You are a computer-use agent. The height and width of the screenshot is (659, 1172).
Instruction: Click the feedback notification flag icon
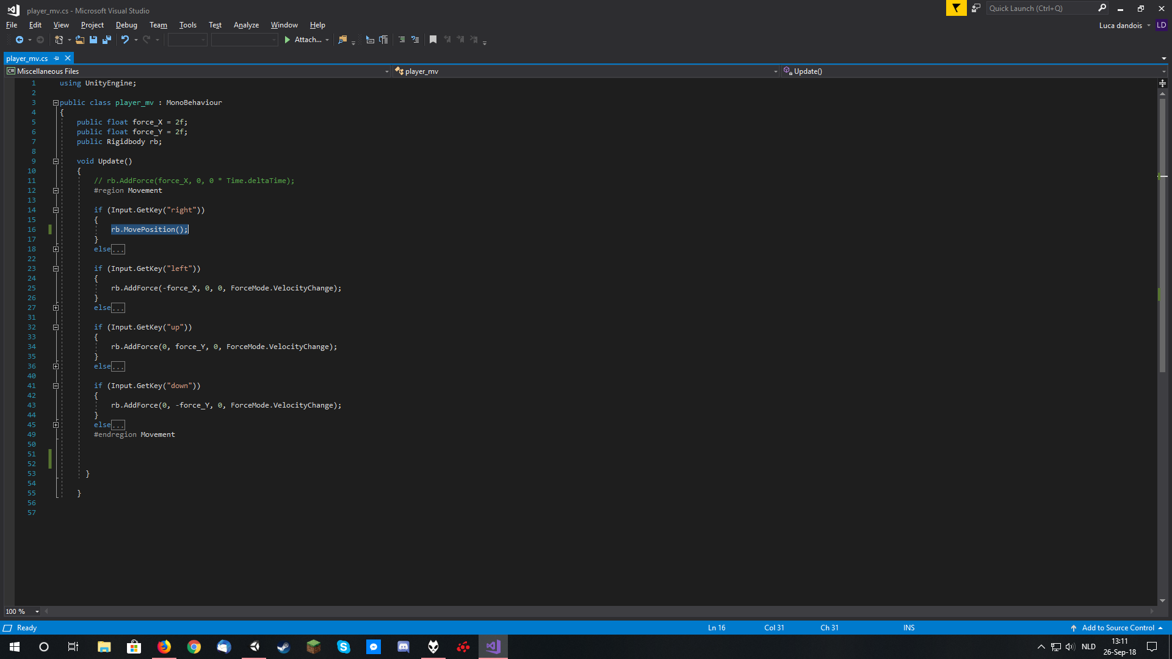coord(956,9)
